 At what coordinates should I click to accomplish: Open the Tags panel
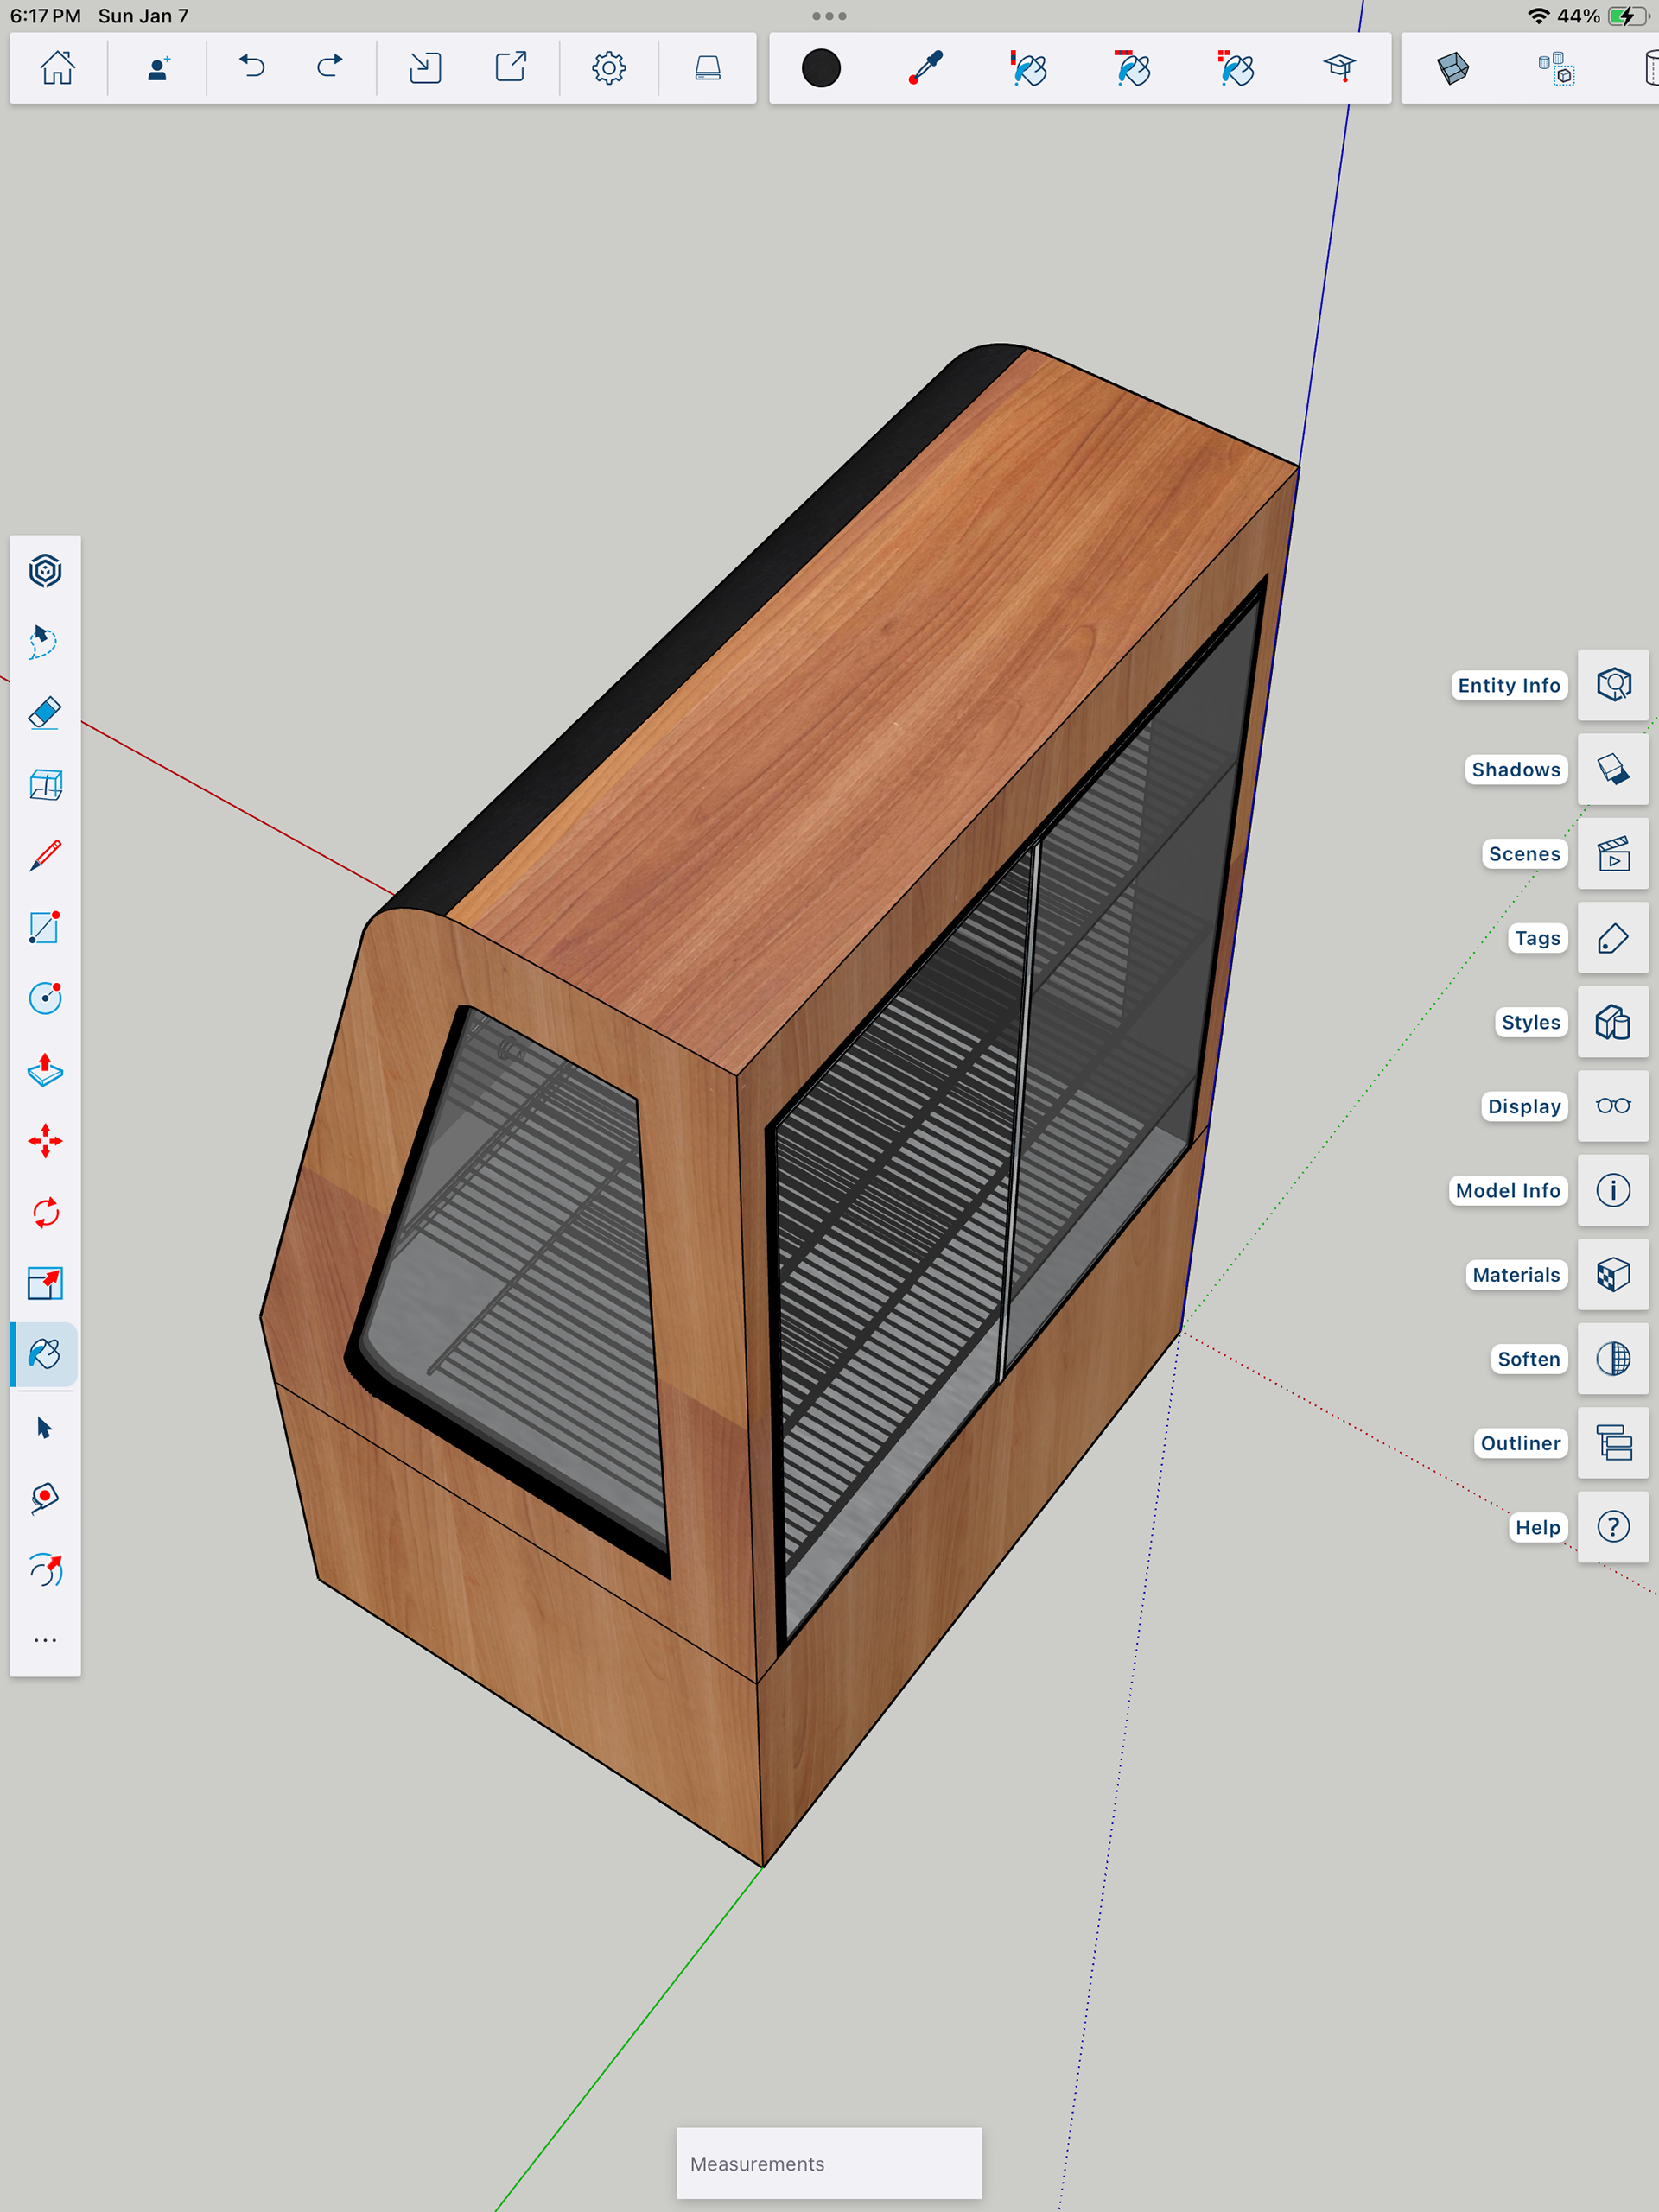(x=1613, y=938)
